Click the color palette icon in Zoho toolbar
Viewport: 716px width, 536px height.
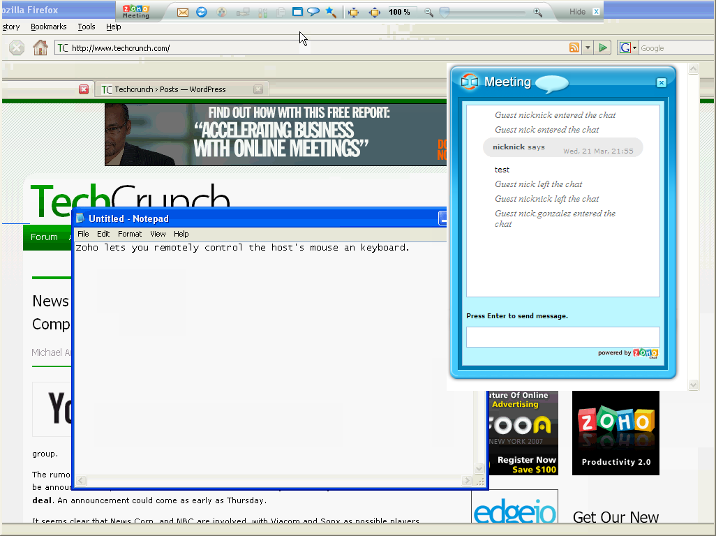pyautogui.click(x=221, y=13)
